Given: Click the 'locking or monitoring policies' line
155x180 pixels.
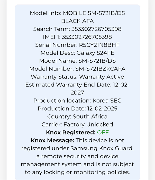Looking at the screenshot, I should coord(77,172).
